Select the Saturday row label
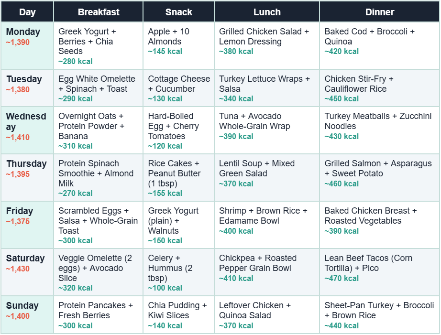The height and width of the screenshot is (335, 441). pos(25,259)
